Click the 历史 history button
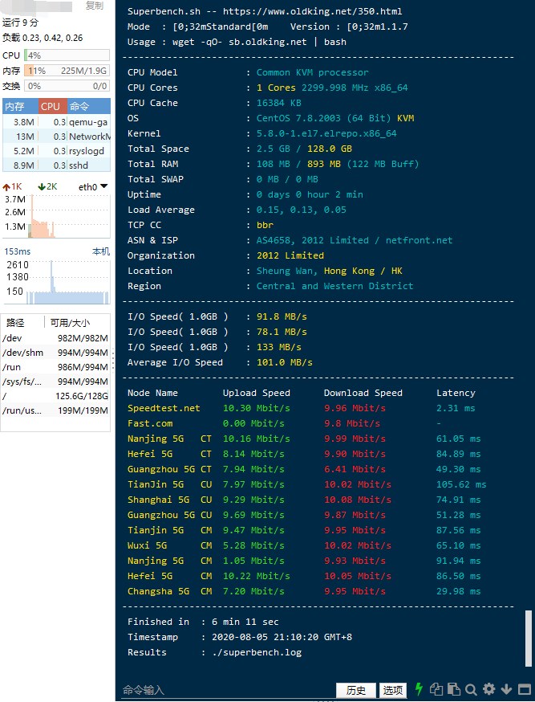The image size is (535, 702). (x=356, y=690)
